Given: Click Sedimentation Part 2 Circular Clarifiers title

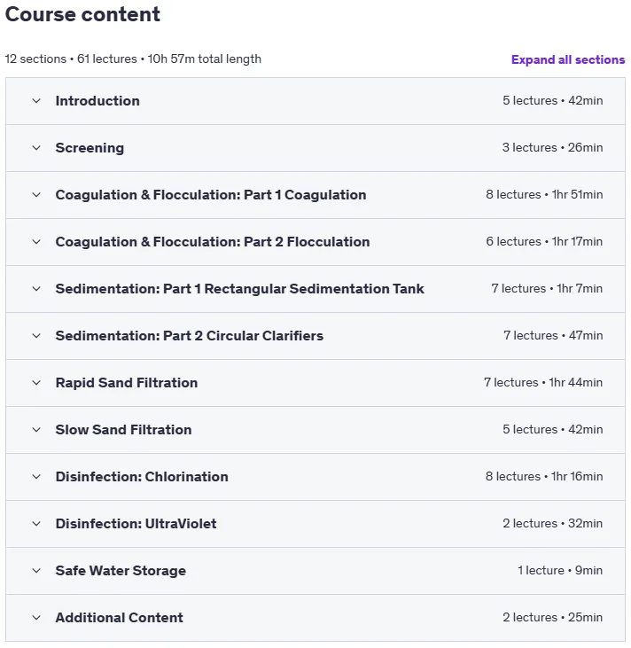Looking at the screenshot, I should [x=190, y=336].
